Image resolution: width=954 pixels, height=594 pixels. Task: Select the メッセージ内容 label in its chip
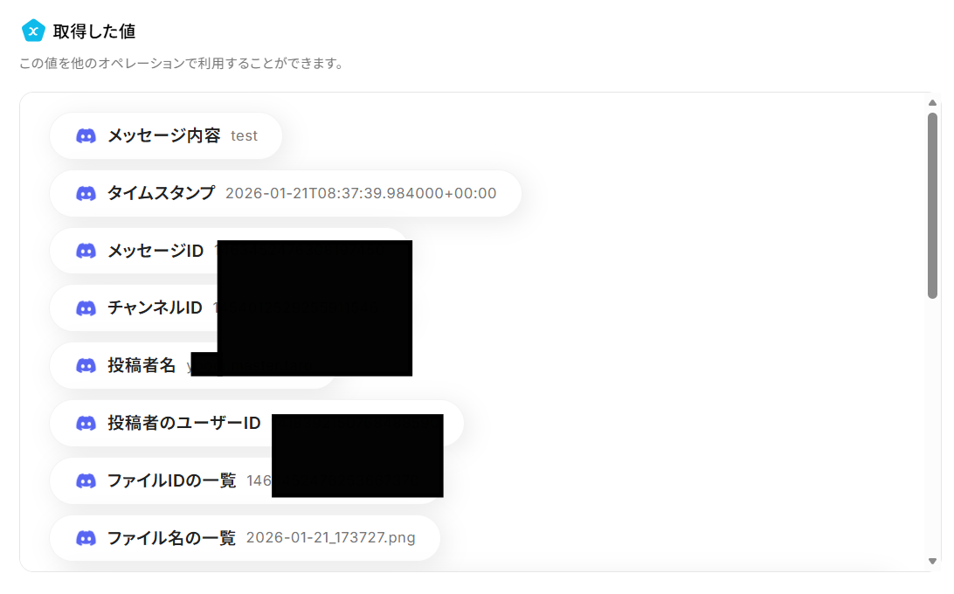pyautogui.click(x=163, y=135)
